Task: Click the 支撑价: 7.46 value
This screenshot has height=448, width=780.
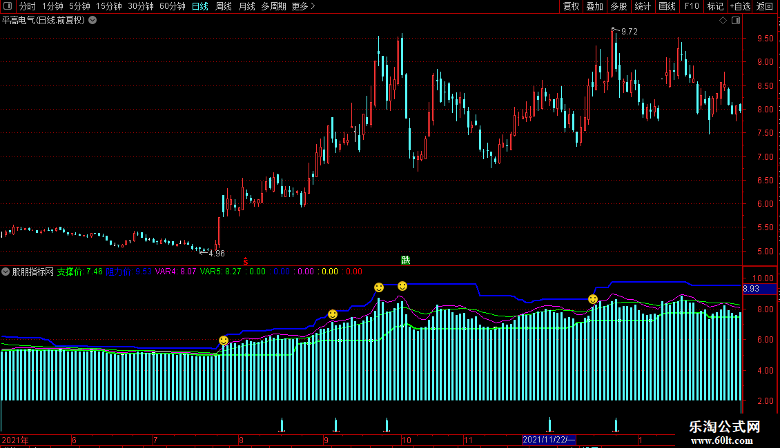Action: 79,272
